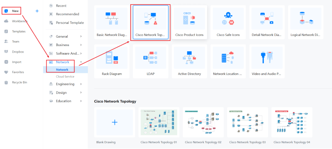Click the Education category label
This screenshot has height=149, width=332.
63,101
